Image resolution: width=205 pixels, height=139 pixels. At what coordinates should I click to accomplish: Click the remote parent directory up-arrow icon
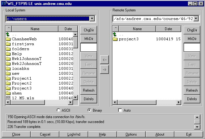tap(114, 34)
